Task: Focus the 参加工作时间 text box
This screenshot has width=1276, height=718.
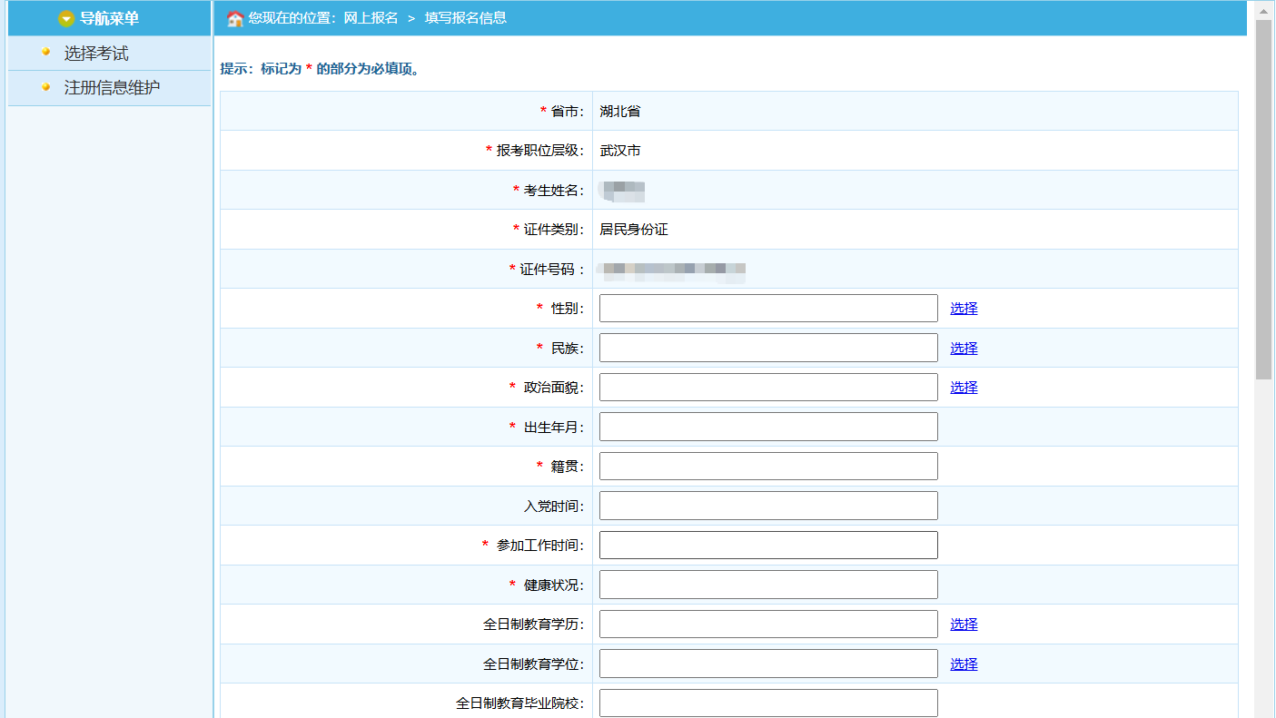Action: (x=768, y=546)
